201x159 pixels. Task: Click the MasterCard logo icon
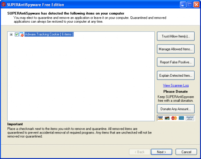pyautogui.click(x=174, y=118)
